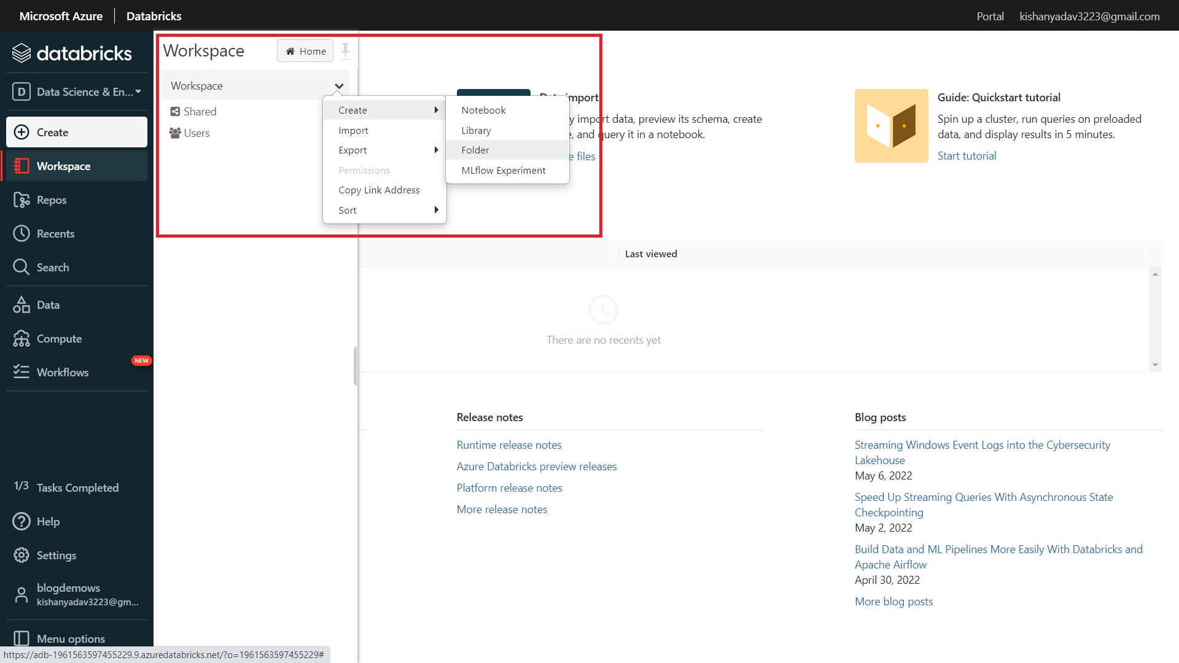
Task: Select MLflow Experiment in Create submenu
Action: (507, 170)
